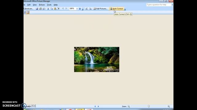Switch to single picture view icon
Image resolution: width=197 pixels, height=110 pixels.
pyautogui.click(x=28, y=12)
